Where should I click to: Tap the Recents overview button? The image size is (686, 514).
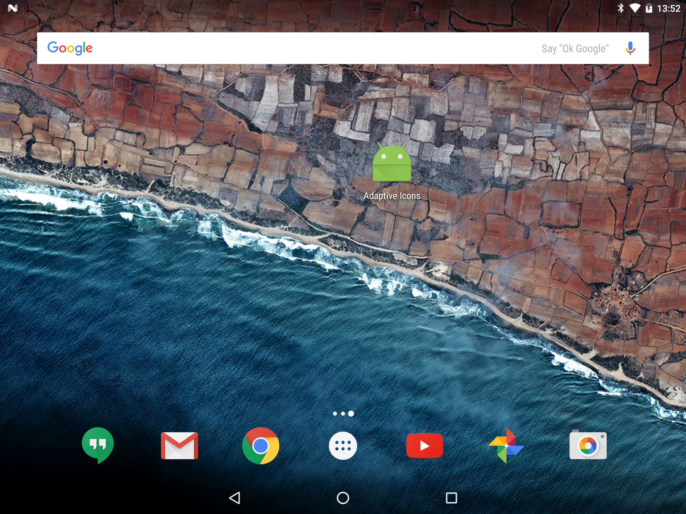[x=452, y=498]
